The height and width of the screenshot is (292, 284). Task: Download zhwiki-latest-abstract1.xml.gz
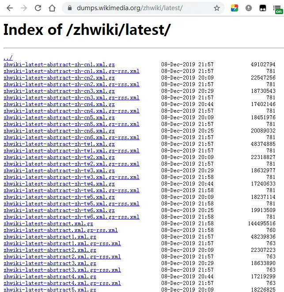[50, 237]
